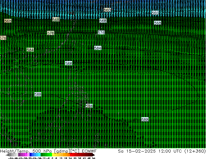Click the beige-backed 584 contour label
Image resolution: width=206 pixels, height=159 pixels.
click(x=30, y=50)
